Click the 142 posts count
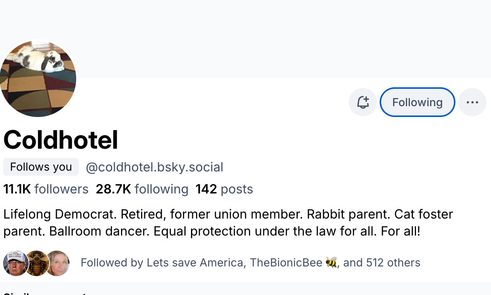The width and height of the screenshot is (491, 295). (224, 189)
